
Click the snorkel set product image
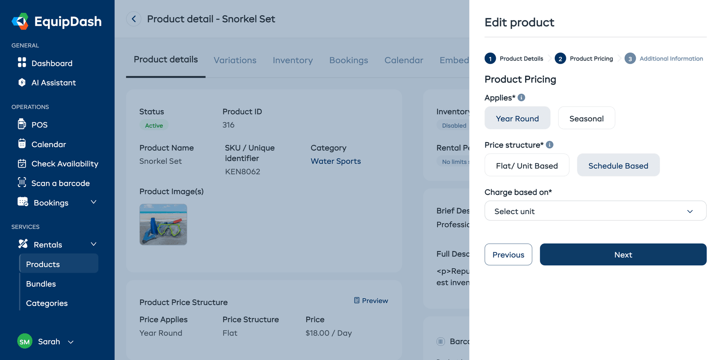click(163, 224)
